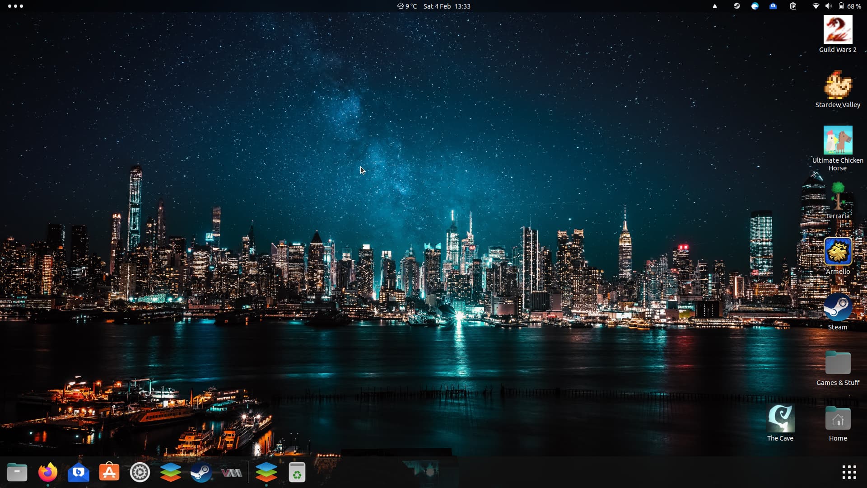
Task: Launch the VM application from the dock
Action: pos(232,473)
